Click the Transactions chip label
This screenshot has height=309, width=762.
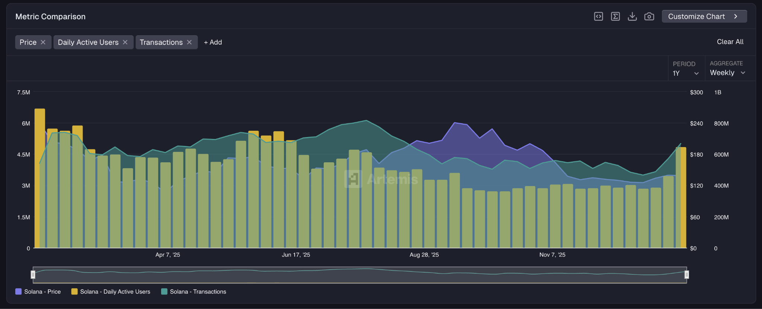[161, 42]
